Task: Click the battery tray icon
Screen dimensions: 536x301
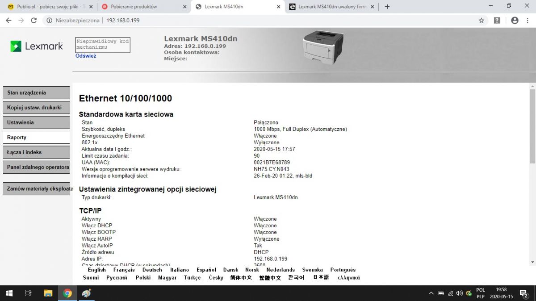Action: click(440, 293)
